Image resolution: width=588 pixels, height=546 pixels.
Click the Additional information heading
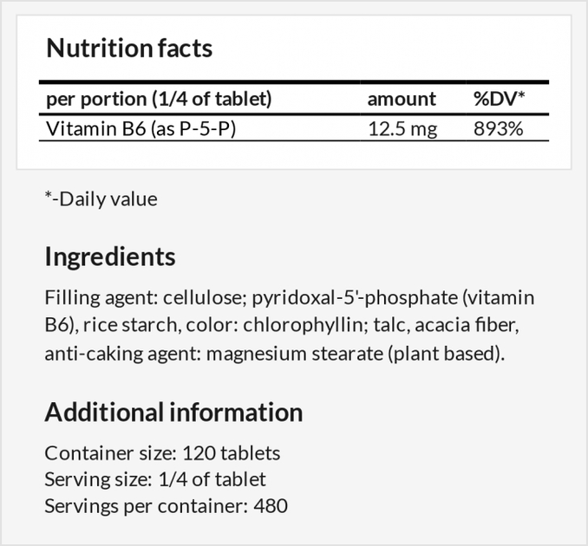pos(173,413)
